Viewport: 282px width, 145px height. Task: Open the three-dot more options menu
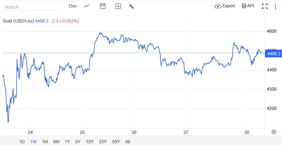pos(275,6)
